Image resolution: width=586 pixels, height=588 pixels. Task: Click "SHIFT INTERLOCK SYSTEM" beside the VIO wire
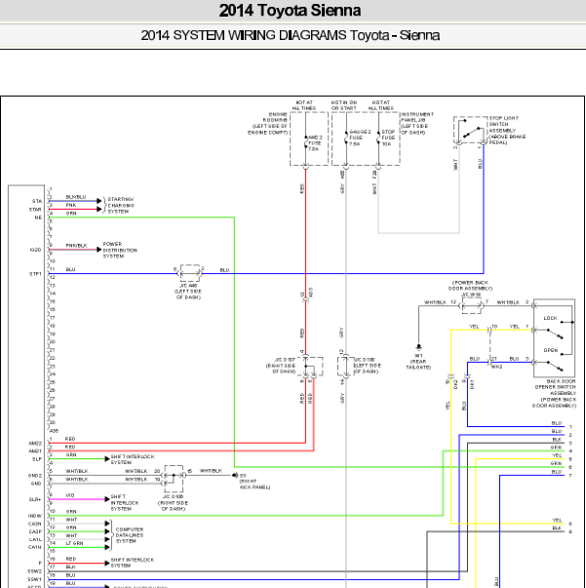125,502
